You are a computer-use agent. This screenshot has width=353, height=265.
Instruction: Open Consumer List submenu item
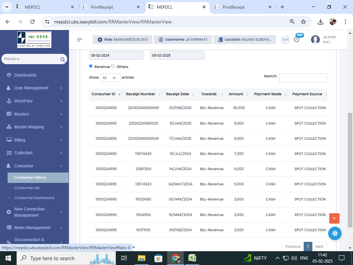pos(27,188)
